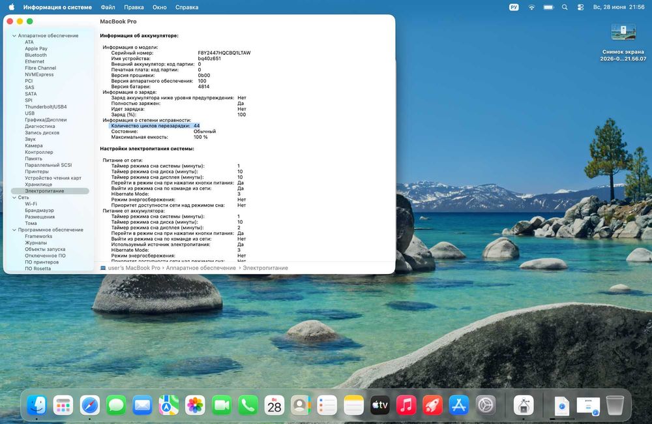Viewport: 652px width, 424px height.
Task: Open Notes app in Dock
Action: [353, 405]
